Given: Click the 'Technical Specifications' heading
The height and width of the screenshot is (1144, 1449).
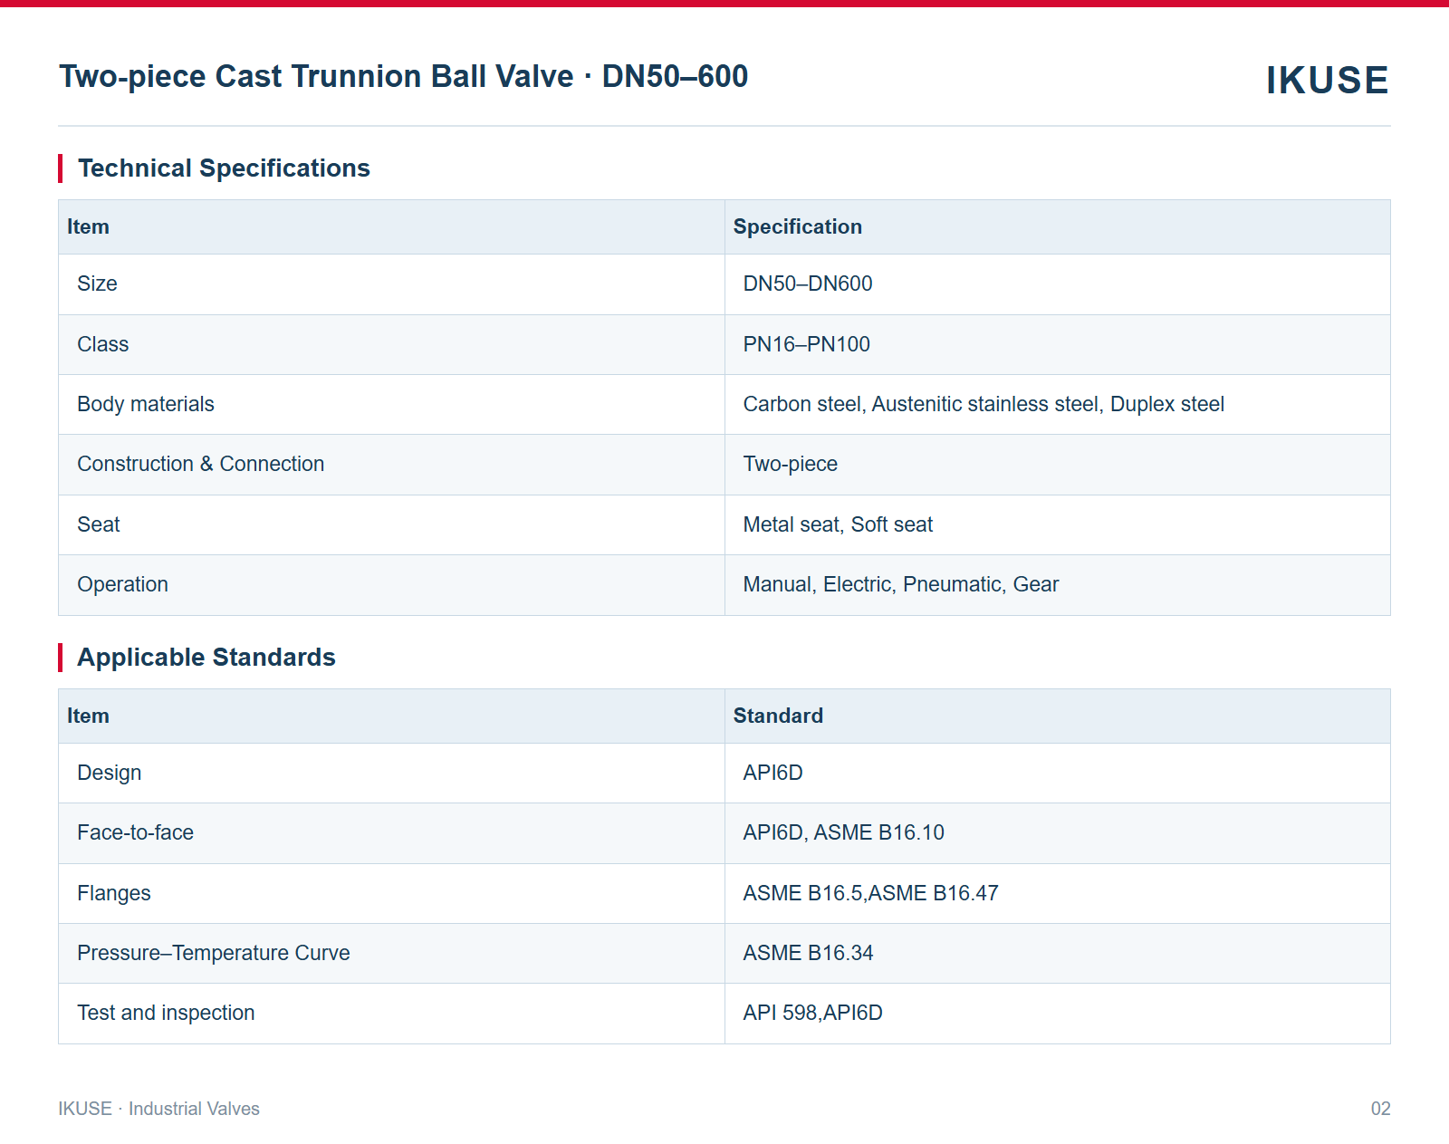Looking at the screenshot, I should [x=224, y=168].
